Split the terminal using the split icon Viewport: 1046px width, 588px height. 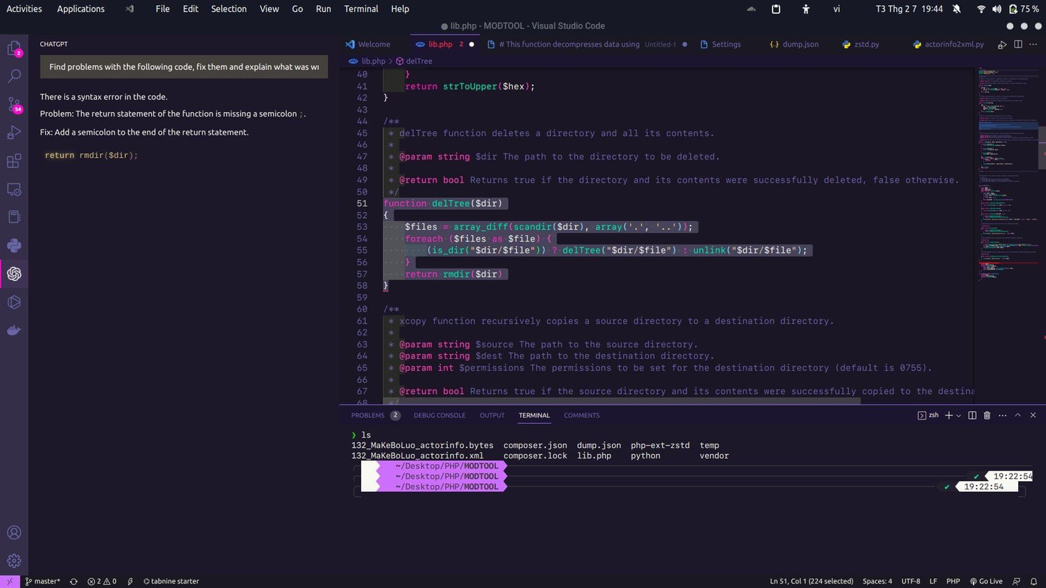pyautogui.click(x=972, y=415)
